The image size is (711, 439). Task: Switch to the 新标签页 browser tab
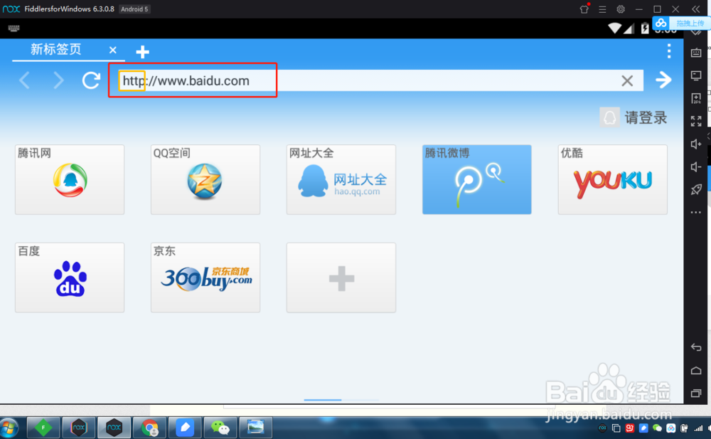click(57, 51)
